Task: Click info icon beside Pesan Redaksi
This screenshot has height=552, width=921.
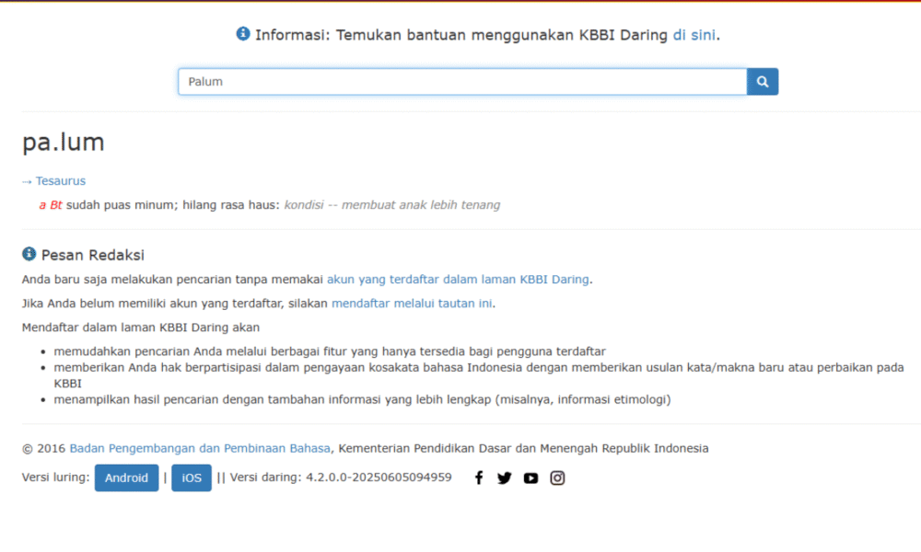Action: pos(29,253)
